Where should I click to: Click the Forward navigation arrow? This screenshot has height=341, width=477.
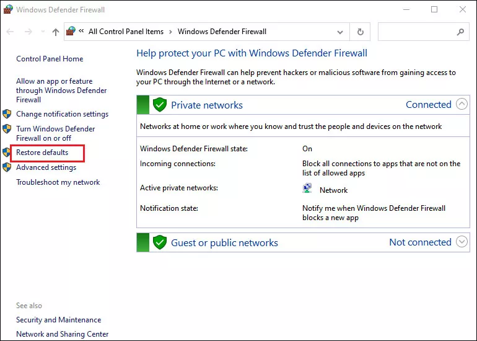point(28,32)
